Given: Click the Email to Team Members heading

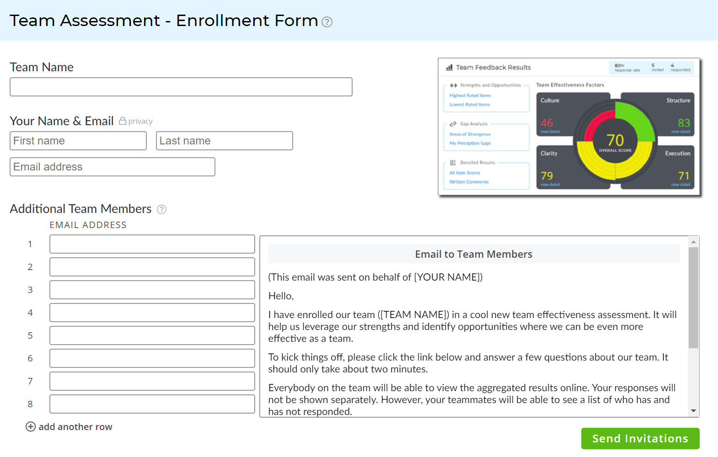Looking at the screenshot, I should click(474, 254).
